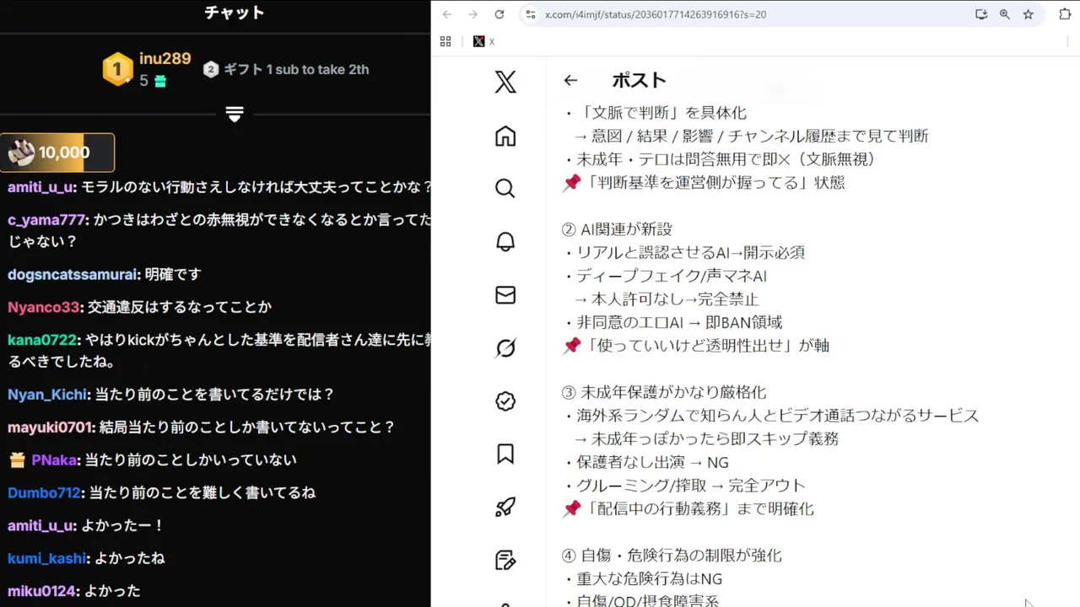Open the Grok icon in X sidebar

click(x=505, y=348)
